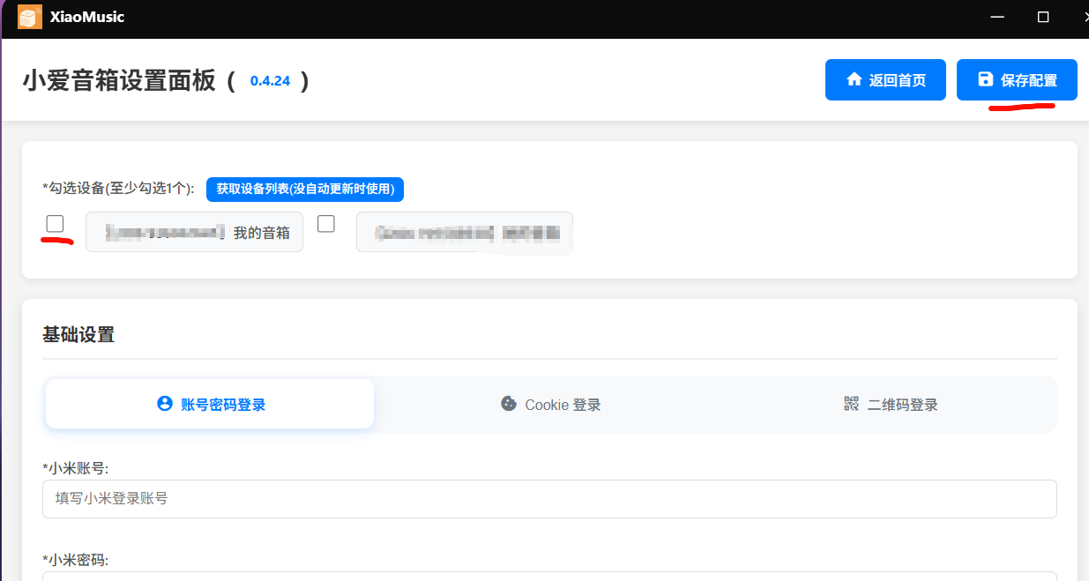Viewport: 1089px width, 581px height.
Task: Click the XiaoMusic window title text
Action: tap(87, 18)
